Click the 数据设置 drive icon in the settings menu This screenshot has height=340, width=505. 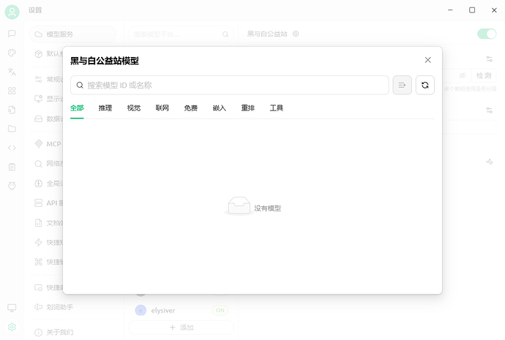(38, 118)
